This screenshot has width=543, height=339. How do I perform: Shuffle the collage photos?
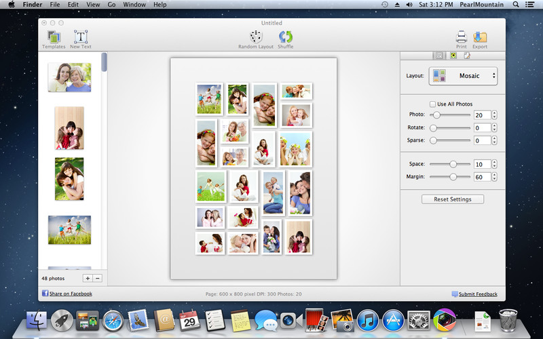pyautogui.click(x=285, y=39)
